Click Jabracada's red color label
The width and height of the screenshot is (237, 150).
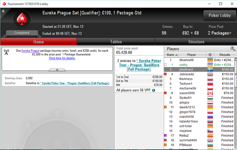165,74
